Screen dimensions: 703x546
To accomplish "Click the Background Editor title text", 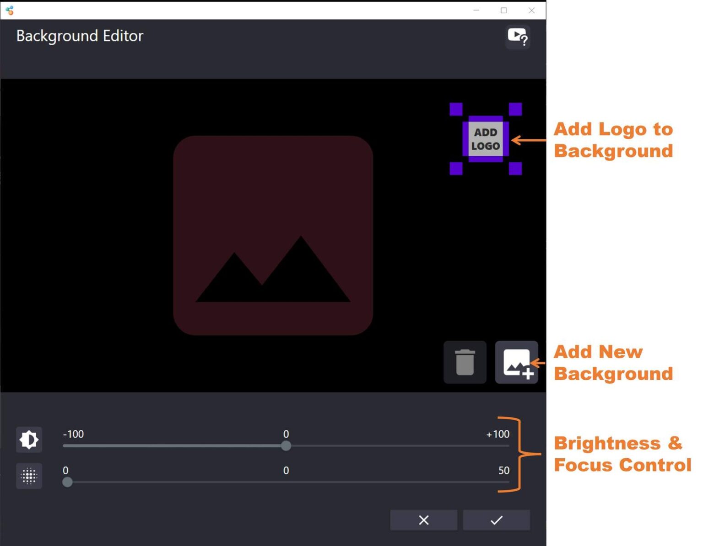I will click(80, 36).
